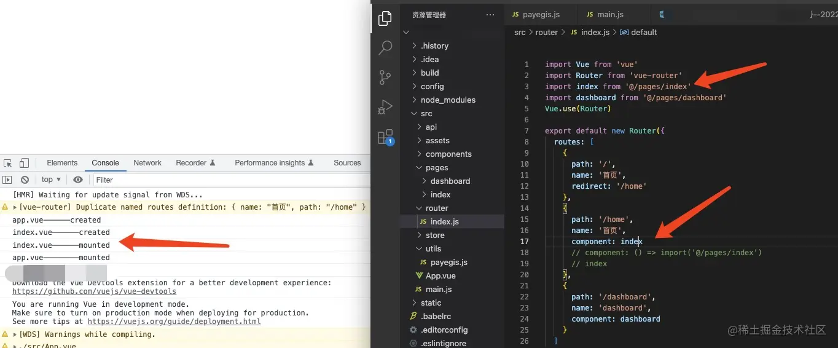Screen dimensions: 838x348
Task: Expand the assets folder
Action: pyautogui.click(x=420, y=140)
